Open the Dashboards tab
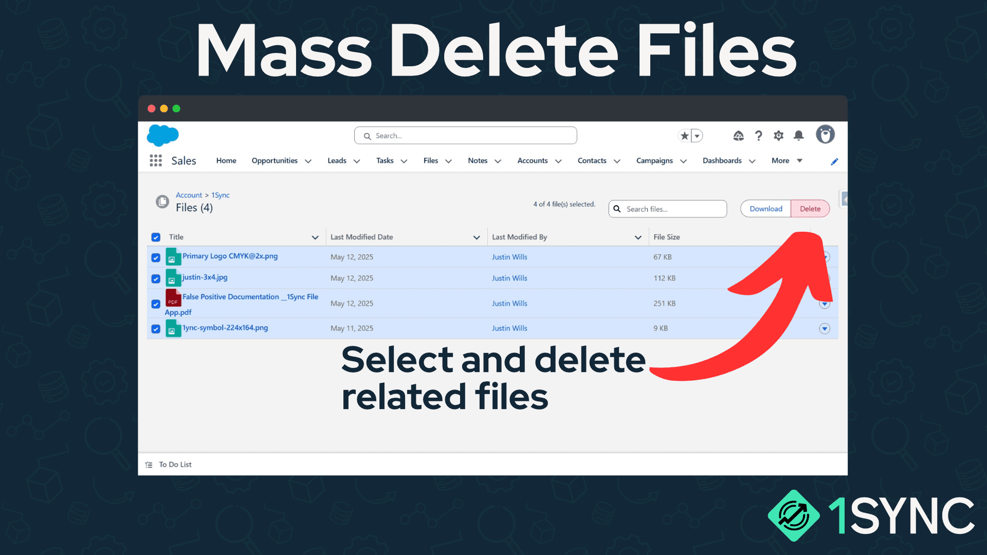 pyautogui.click(x=722, y=161)
